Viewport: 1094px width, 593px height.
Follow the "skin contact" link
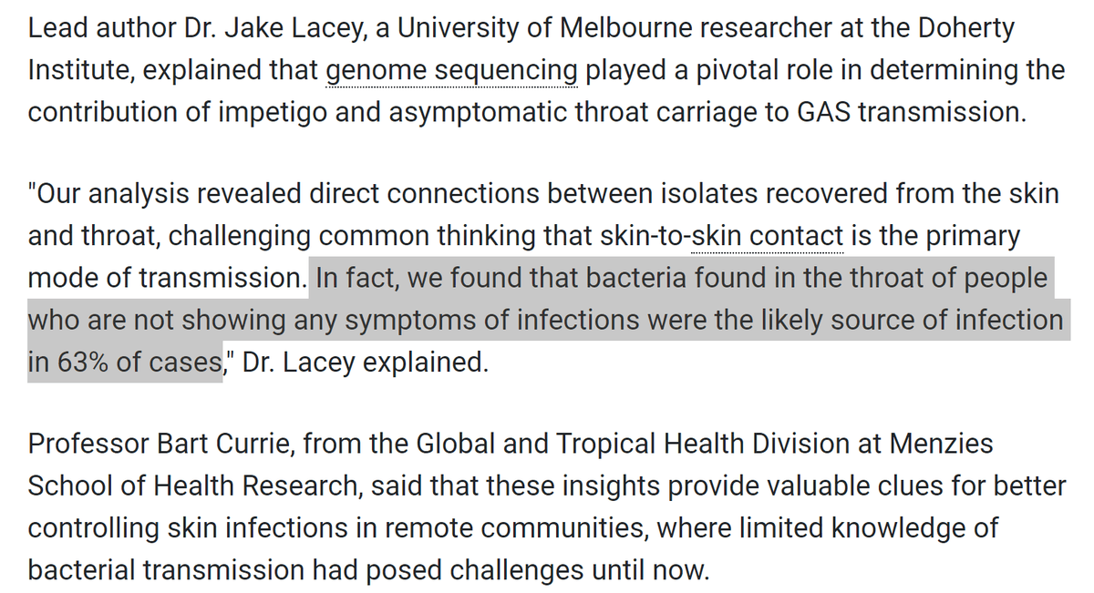tap(767, 237)
